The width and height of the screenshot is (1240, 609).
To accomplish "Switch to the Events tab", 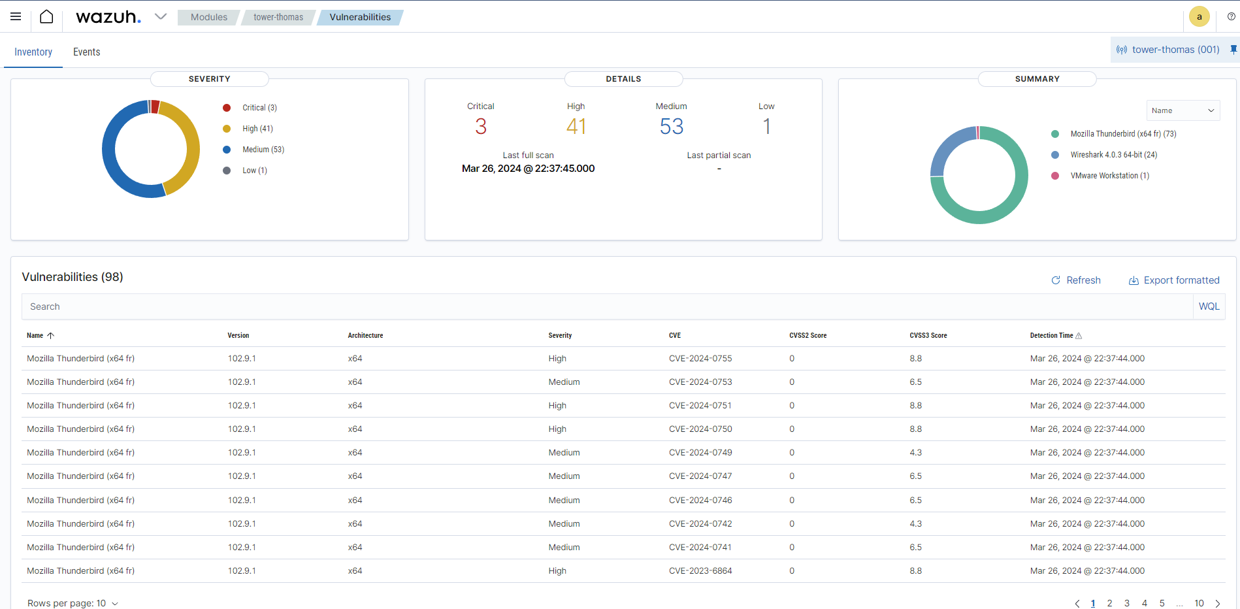I will pos(87,52).
